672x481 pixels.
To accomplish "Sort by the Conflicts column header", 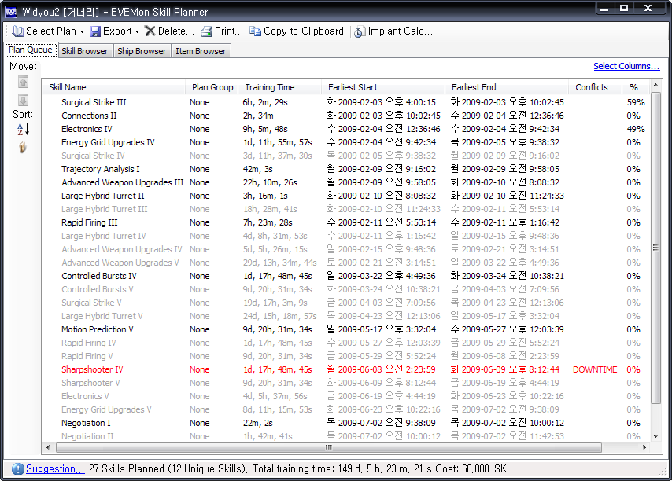I will tap(596, 87).
